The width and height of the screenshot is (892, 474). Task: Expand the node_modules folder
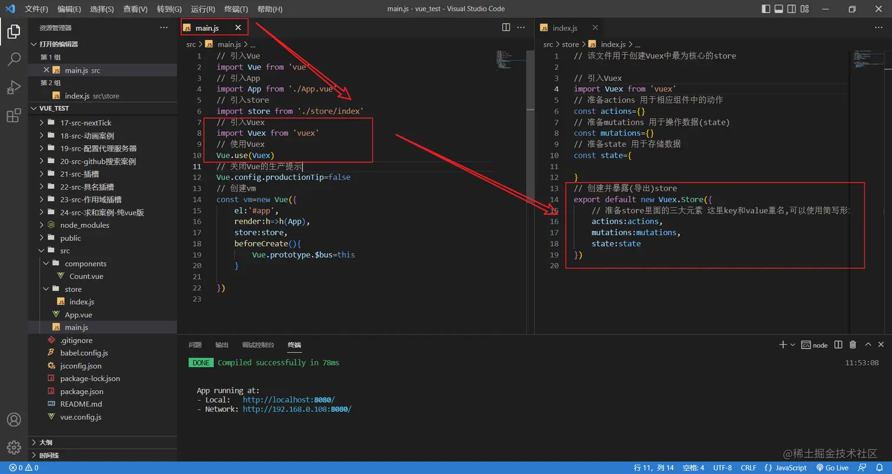tap(103, 225)
